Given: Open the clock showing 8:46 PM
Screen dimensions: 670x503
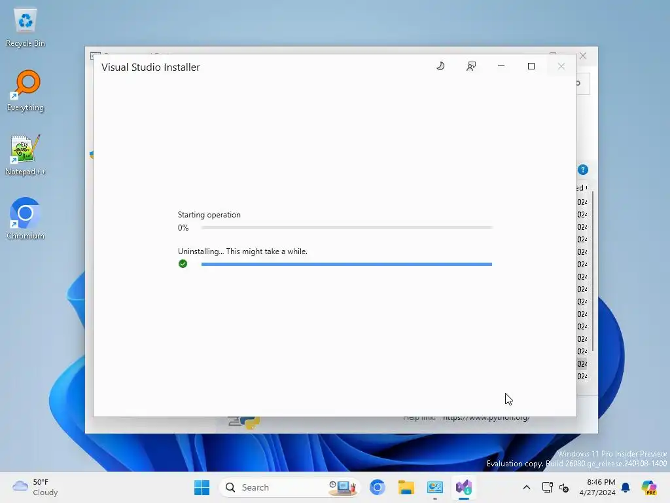Looking at the screenshot, I should [x=597, y=487].
